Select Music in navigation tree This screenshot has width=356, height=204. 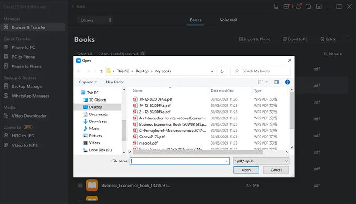click(x=94, y=129)
